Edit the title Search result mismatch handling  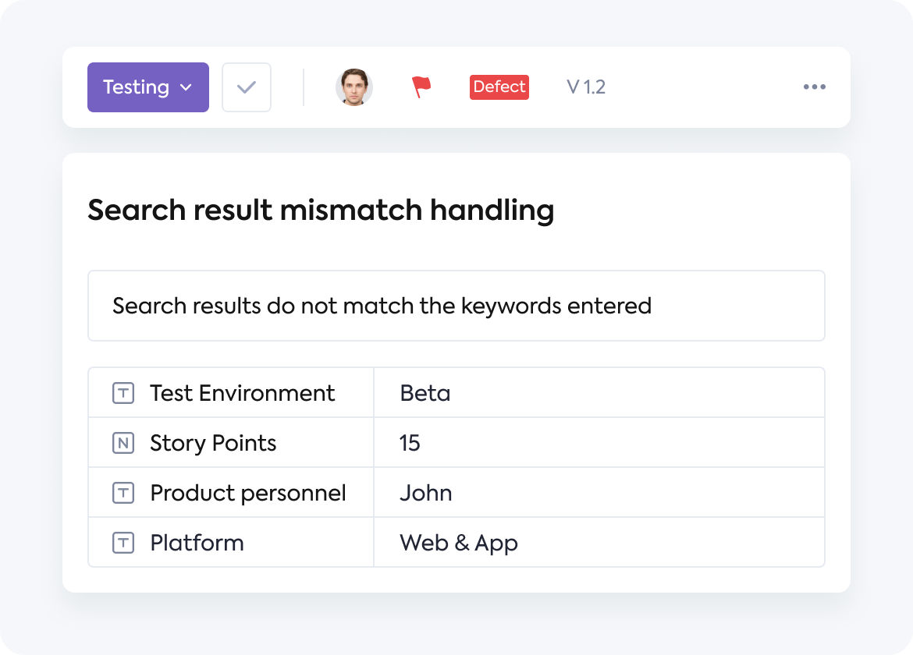[x=321, y=210]
